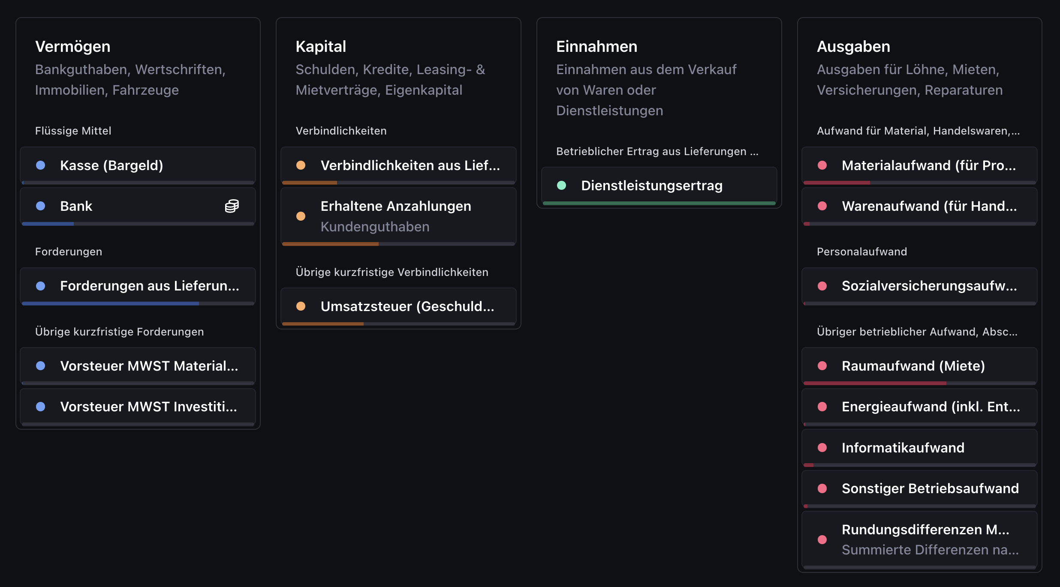Click the blue dot beside Vorsteuer MWST Investiti...

(x=41, y=407)
